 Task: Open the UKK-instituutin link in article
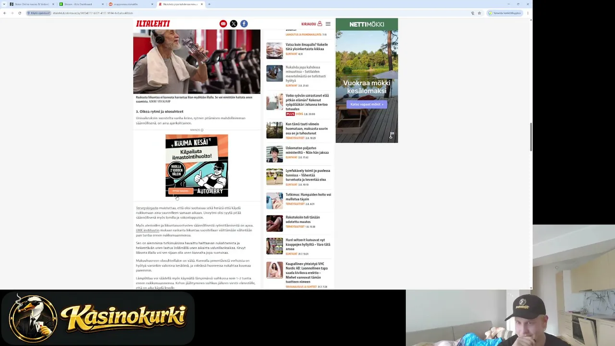(148, 230)
